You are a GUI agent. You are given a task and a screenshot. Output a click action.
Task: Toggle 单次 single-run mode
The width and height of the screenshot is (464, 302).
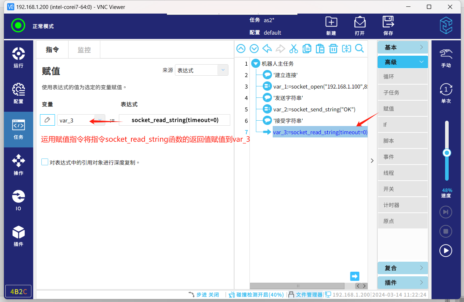446,93
